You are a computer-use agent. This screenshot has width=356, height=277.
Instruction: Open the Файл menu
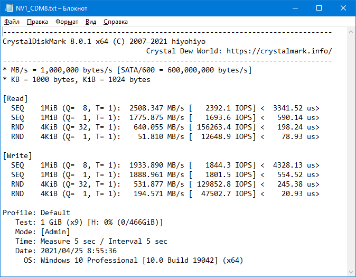pos(12,22)
